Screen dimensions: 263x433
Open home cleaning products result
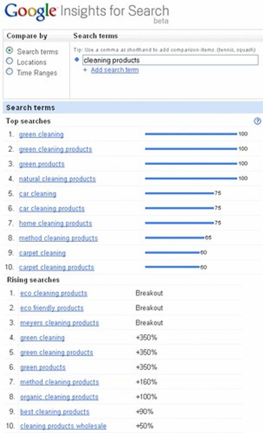pos(55,223)
